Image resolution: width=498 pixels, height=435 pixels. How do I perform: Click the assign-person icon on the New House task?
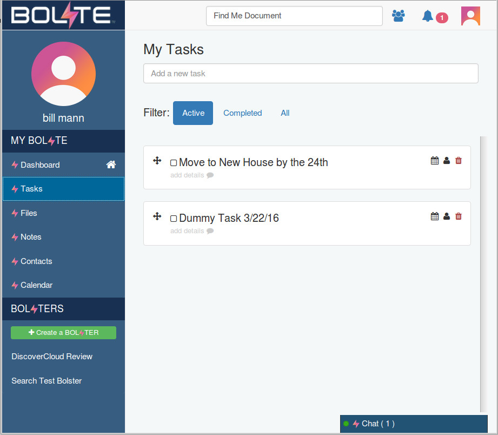[446, 160]
